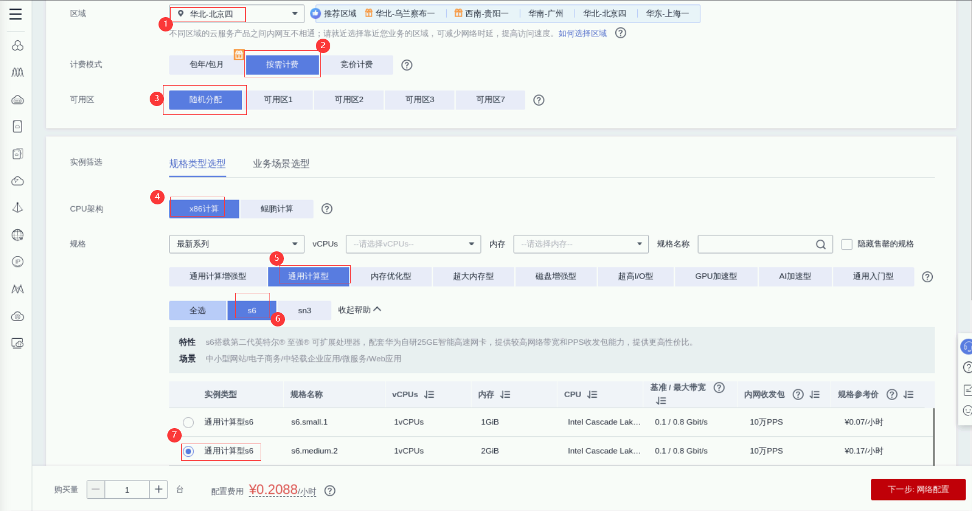Choose 可用区2 availability zone

point(349,99)
